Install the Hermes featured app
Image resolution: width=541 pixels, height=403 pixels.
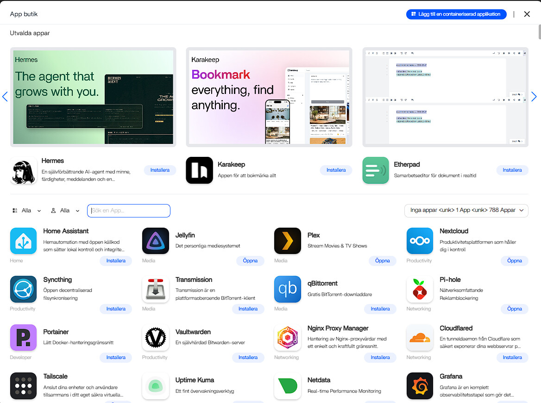pos(160,170)
